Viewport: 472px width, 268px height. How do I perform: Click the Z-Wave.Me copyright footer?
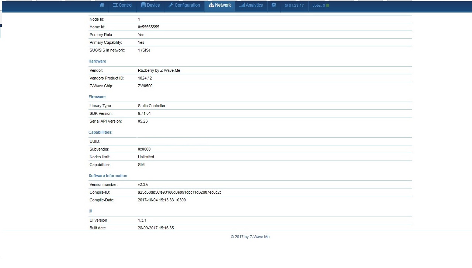coord(250,237)
